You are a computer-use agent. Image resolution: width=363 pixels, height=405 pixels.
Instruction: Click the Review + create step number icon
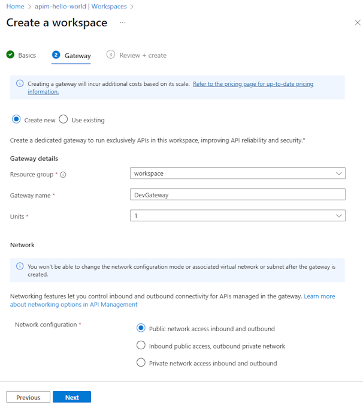pyautogui.click(x=111, y=55)
